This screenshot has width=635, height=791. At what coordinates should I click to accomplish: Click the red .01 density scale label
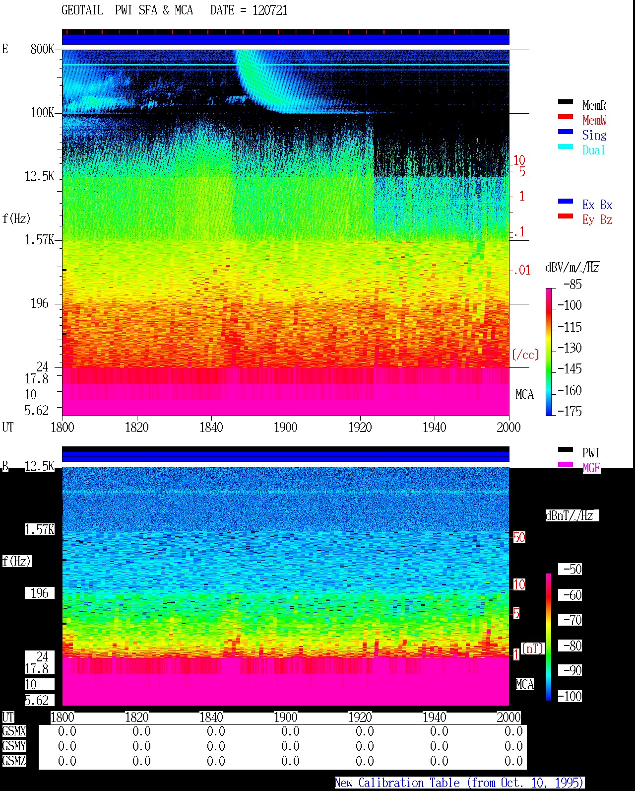click(521, 270)
